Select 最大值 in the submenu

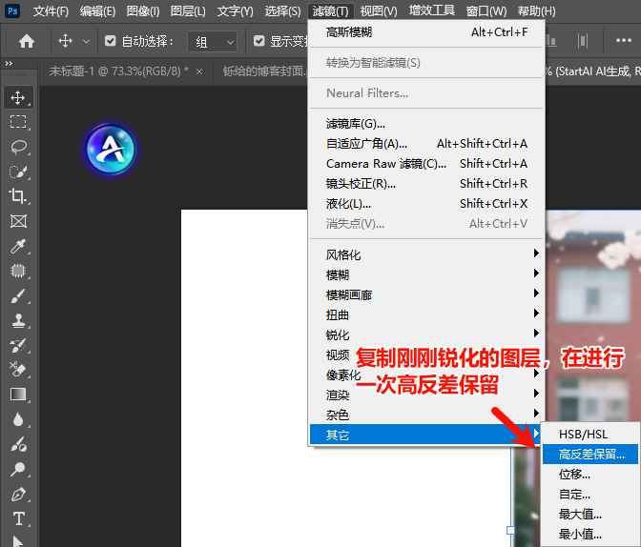point(590,514)
